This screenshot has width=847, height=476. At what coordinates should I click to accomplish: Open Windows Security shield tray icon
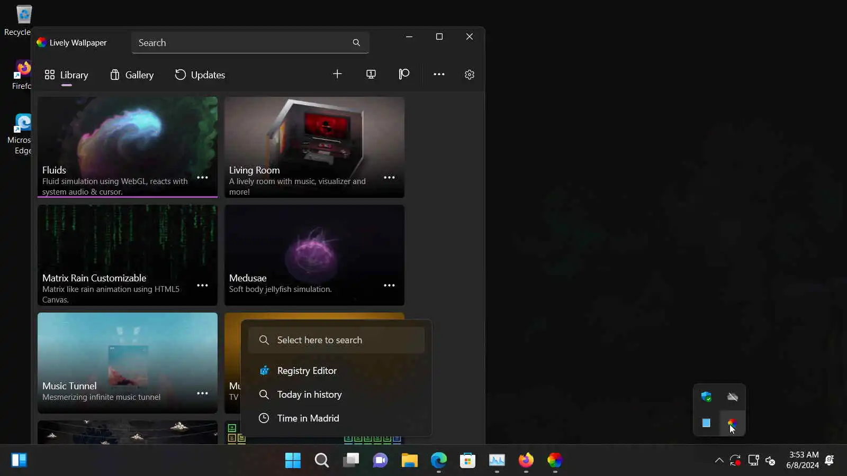pyautogui.click(x=706, y=397)
